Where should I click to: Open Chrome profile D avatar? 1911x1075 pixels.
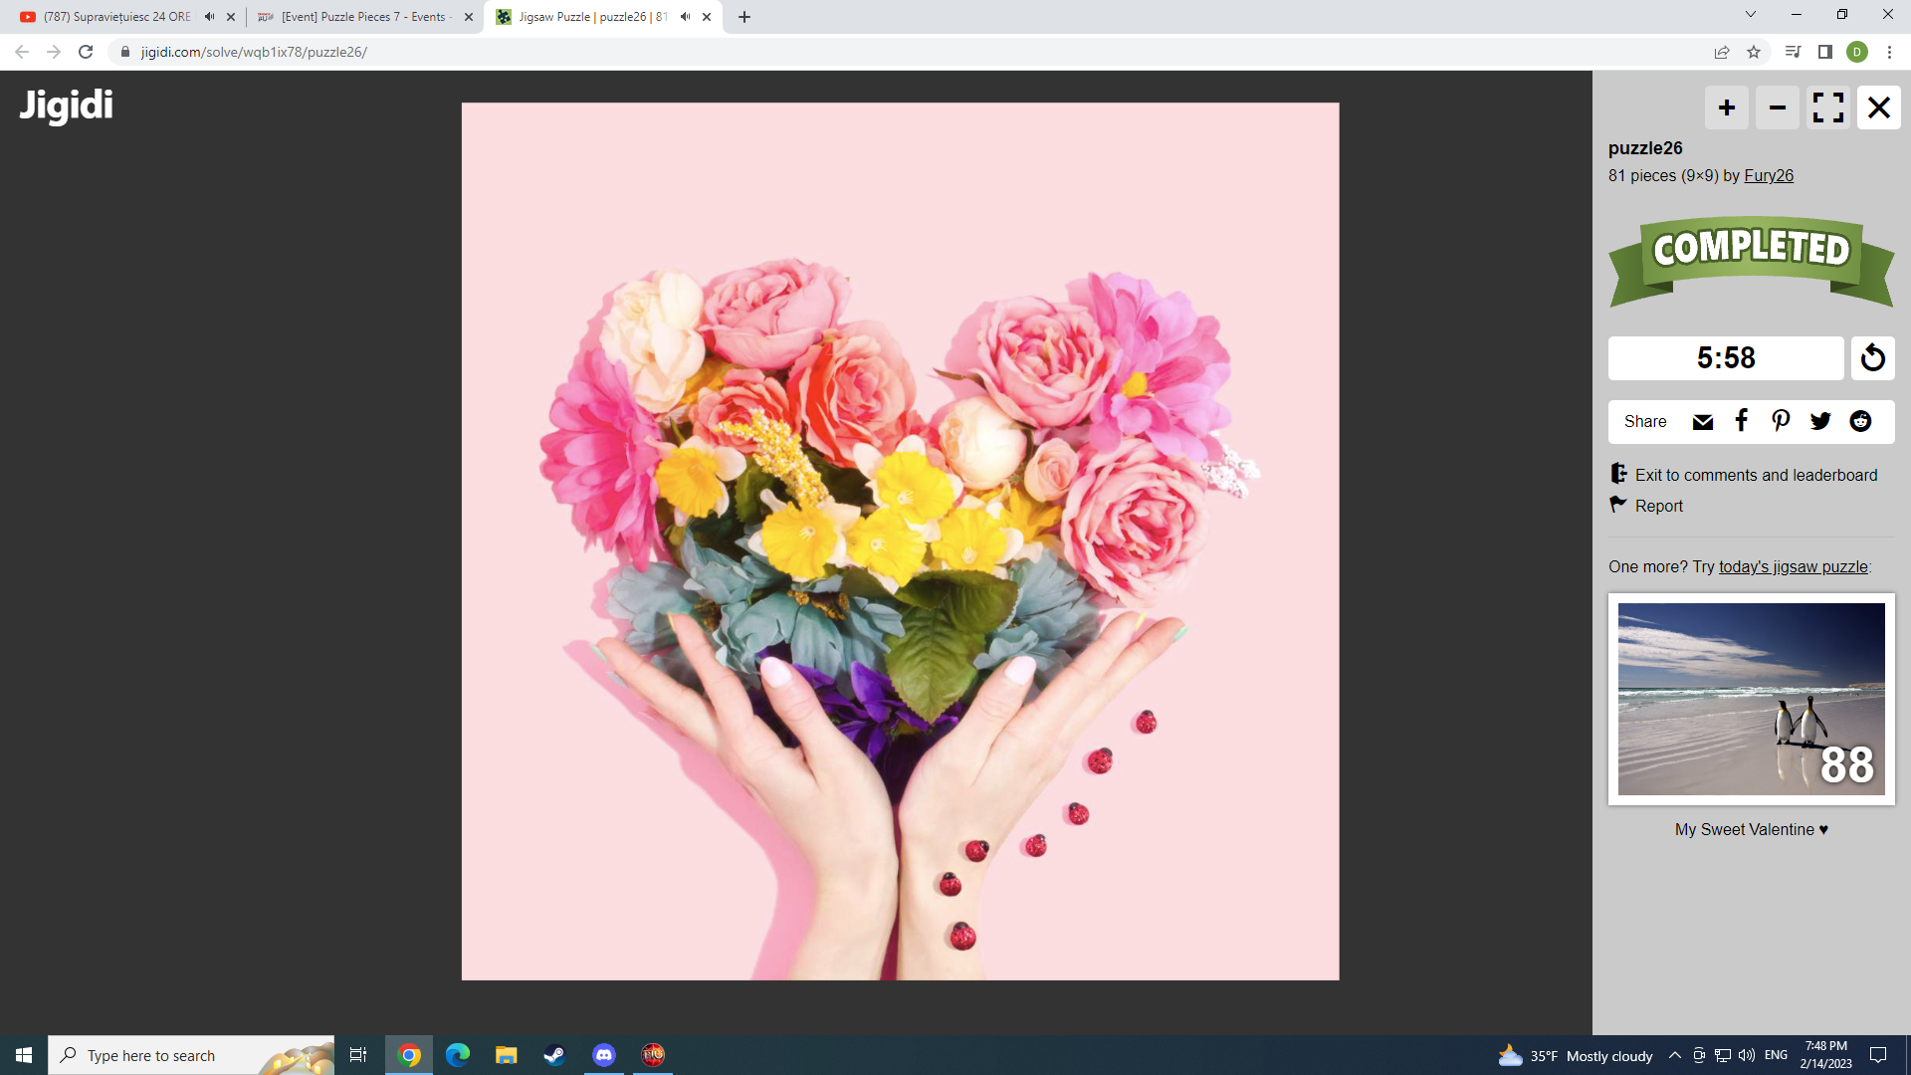(x=1857, y=52)
